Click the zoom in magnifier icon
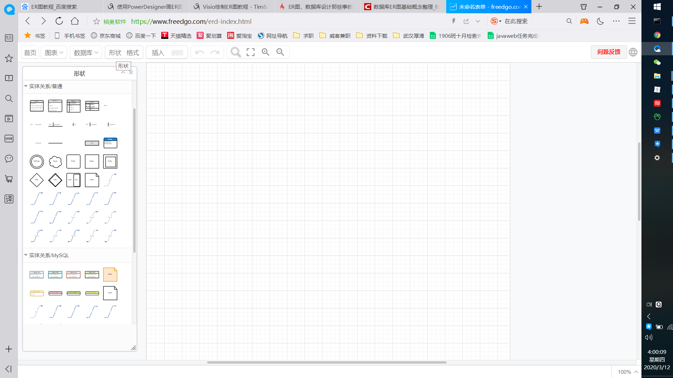Image resolution: width=673 pixels, height=378 pixels. [x=265, y=52]
